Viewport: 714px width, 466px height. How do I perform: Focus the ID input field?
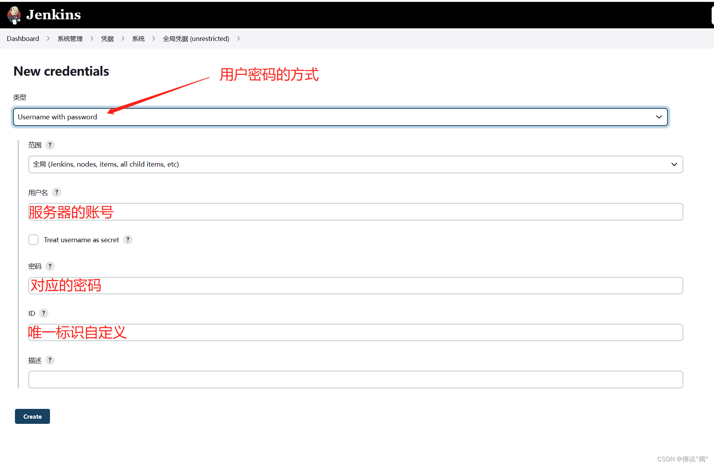pos(355,332)
